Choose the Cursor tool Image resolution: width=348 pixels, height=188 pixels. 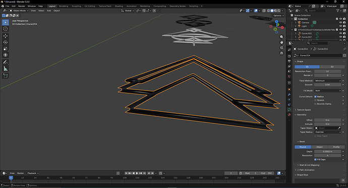[x=6, y=29]
